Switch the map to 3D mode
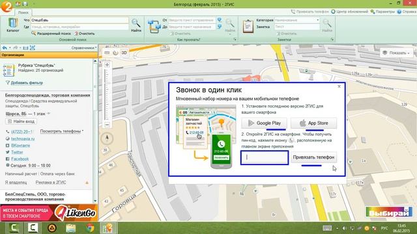 point(124,53)
